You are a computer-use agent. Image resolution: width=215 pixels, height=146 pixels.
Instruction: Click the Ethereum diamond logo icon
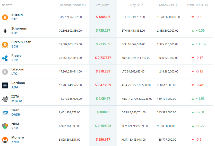coord(5,31)
